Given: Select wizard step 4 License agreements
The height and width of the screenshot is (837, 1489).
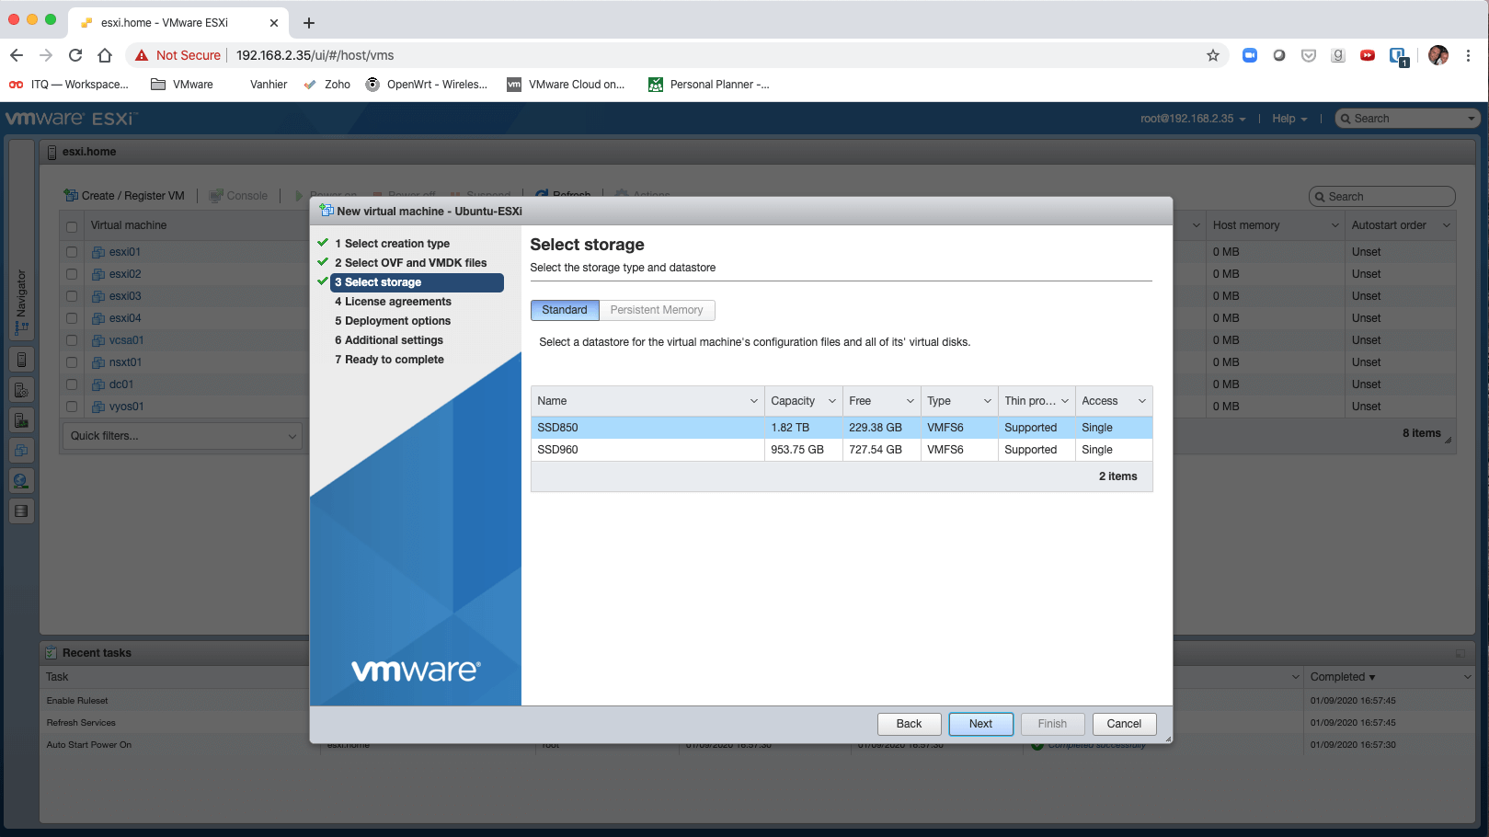Looking at the screenshot, I should click(393, 302).
